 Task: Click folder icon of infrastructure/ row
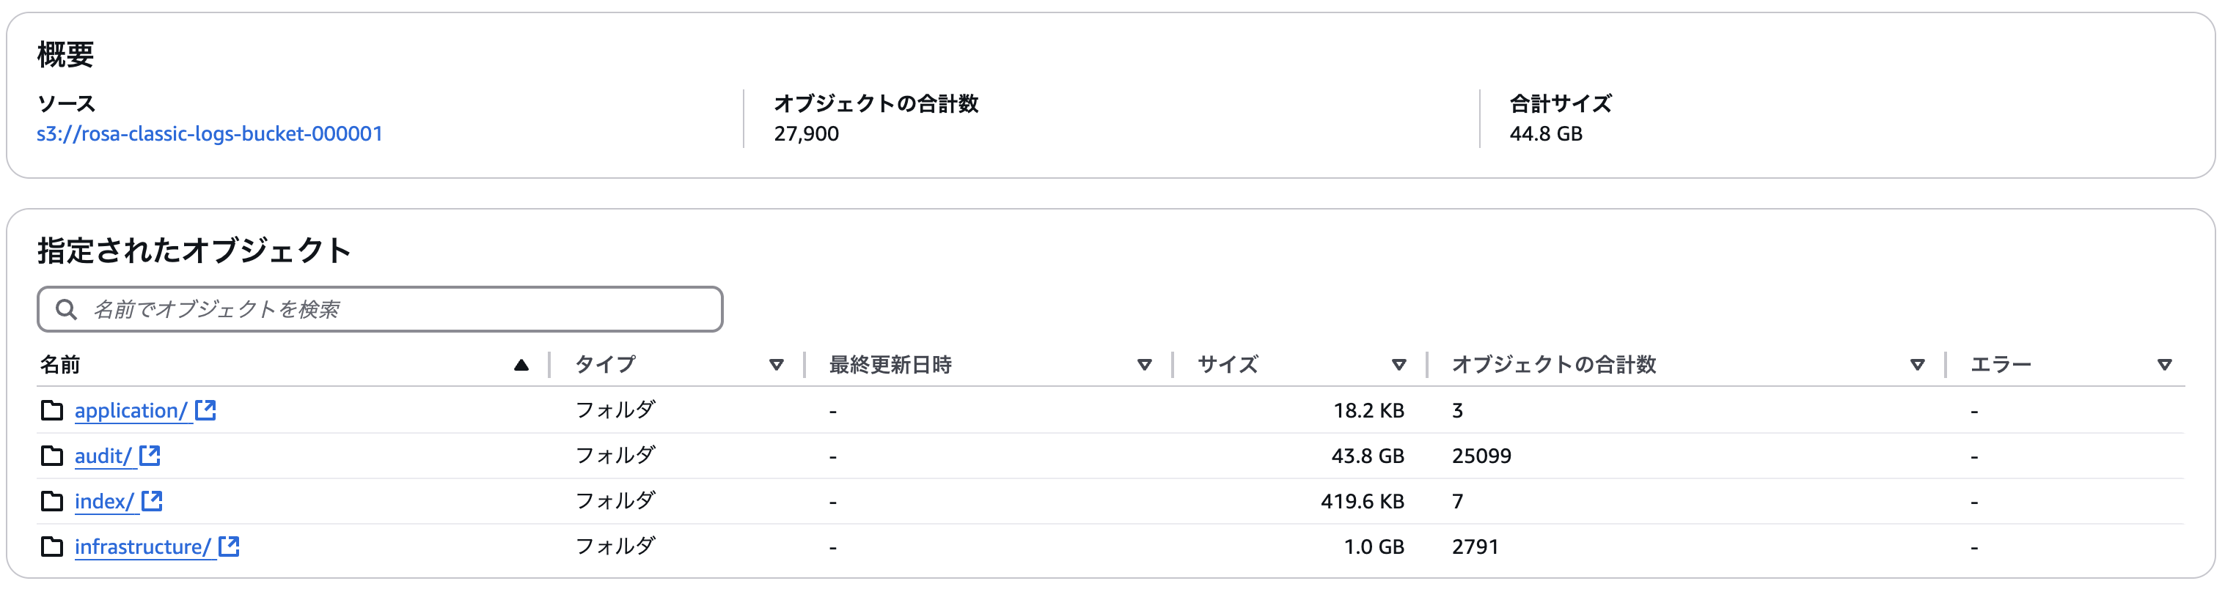point(52,547)
